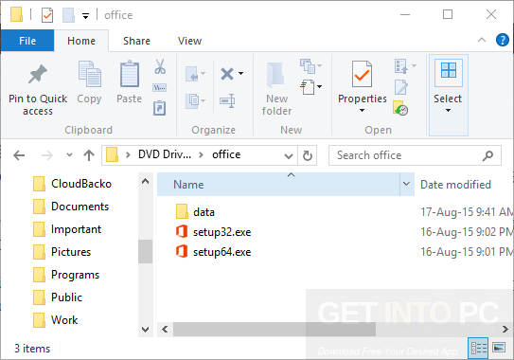Viewport: 514px width, 360px height.
Task: Click navigation pane scroll down arrow
Action: [145, 329]
